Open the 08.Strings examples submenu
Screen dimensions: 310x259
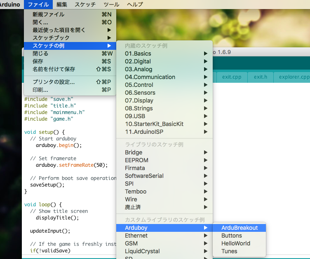[x=164, y=108]
